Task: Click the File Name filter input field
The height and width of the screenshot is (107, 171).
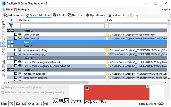Action: coord(63,26)
